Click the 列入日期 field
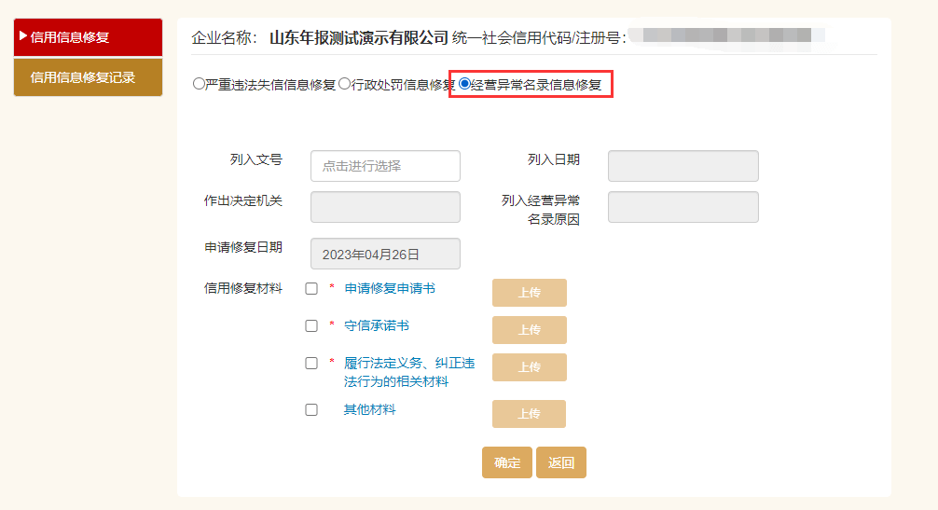 (x=683, y=166)
